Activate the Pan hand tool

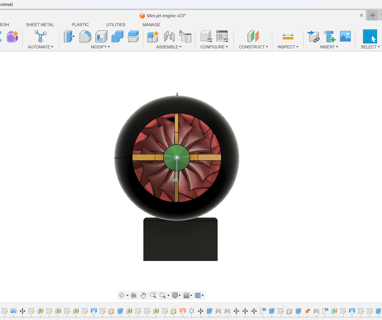coord(143,295)
